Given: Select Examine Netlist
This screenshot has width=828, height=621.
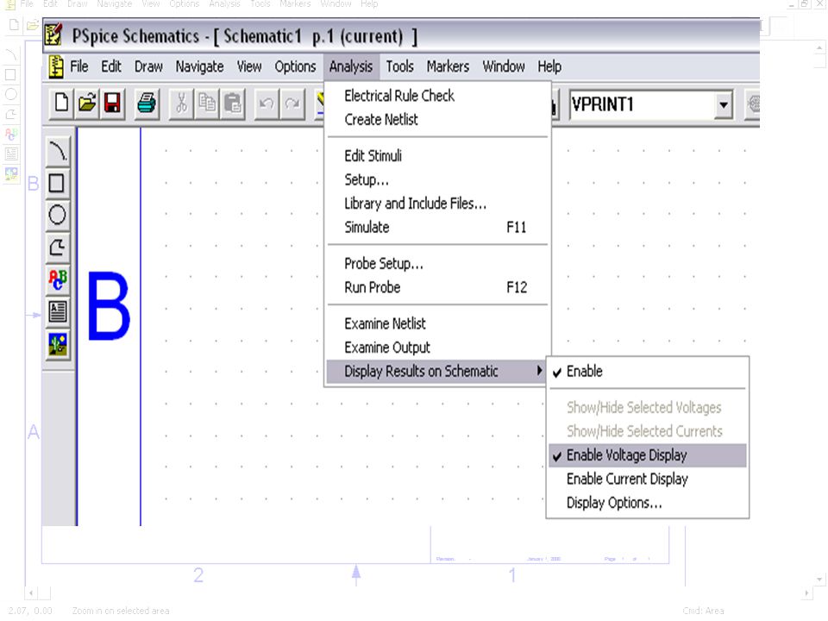Looking at the screenshot, I should tap(438, 323).
